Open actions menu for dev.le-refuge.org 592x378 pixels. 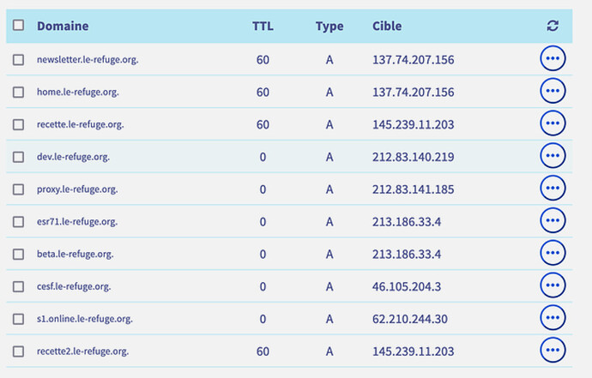coord(553,156)
